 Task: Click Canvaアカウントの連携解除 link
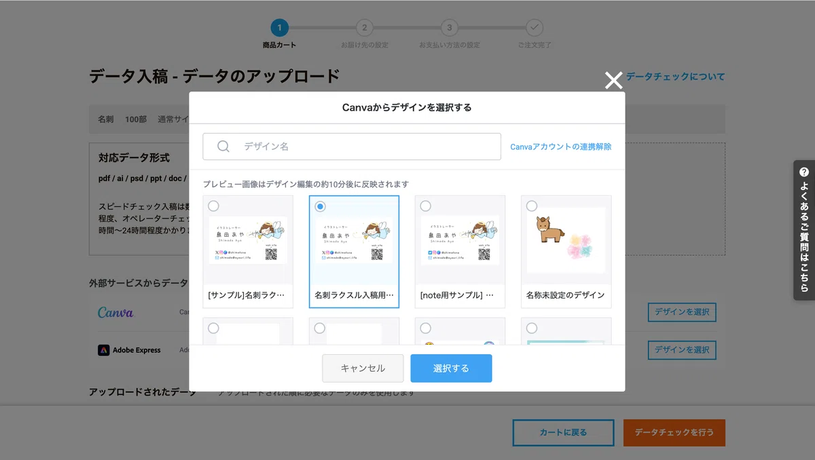point(560,147)
